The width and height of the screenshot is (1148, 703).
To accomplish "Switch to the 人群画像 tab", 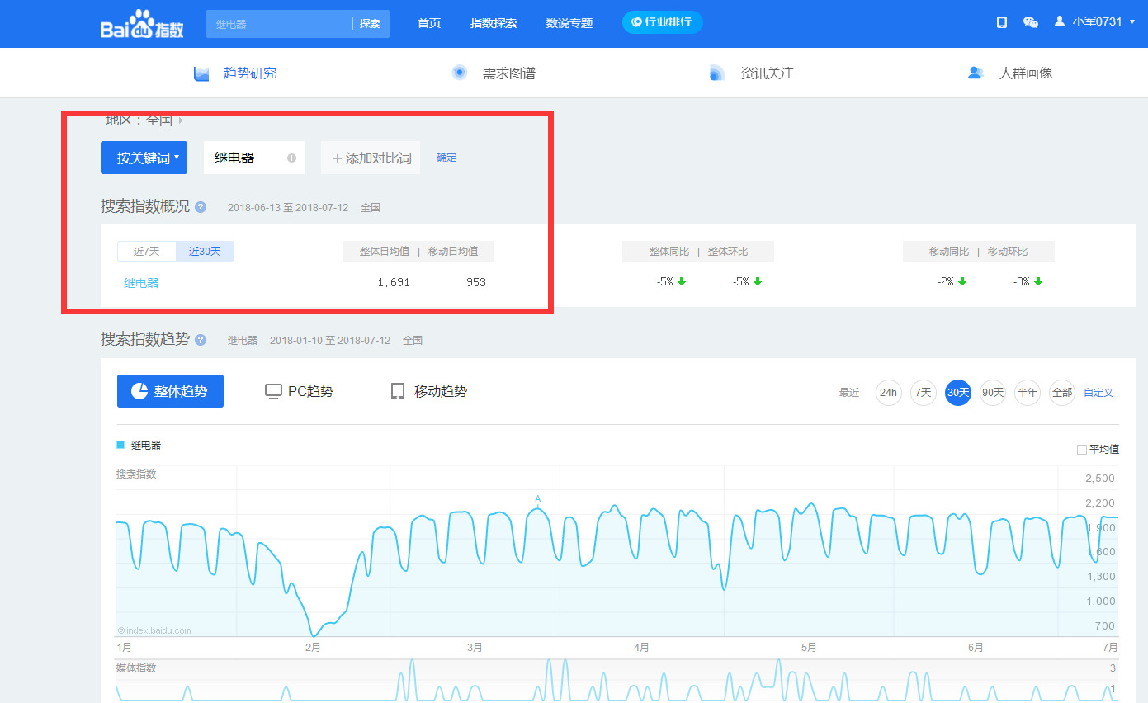I will pyautogui.click(x=1026, y=73).
